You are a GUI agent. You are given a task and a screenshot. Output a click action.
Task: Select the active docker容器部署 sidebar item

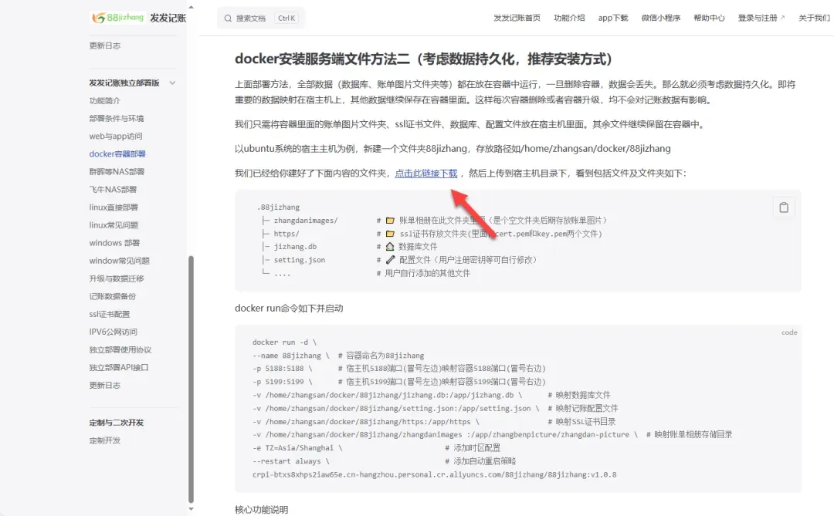[117, 154]
